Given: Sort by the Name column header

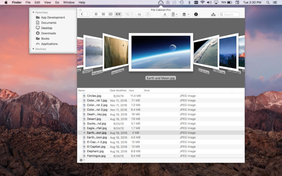Looking at the screenshot, I should pyautogui.click(x=93, y=90).
